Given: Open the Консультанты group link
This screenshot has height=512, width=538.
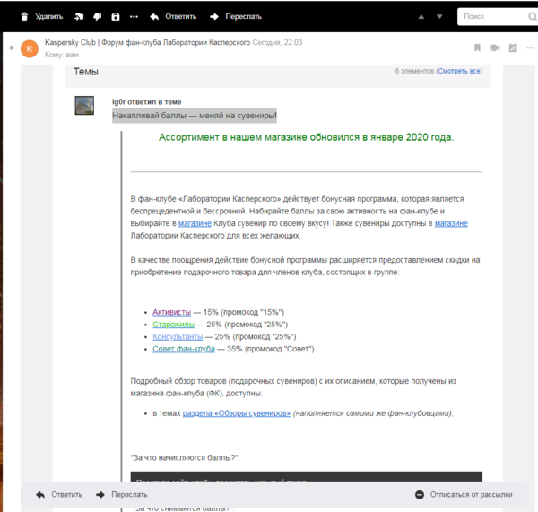Looking at the screenshot, I should [178, 336].
